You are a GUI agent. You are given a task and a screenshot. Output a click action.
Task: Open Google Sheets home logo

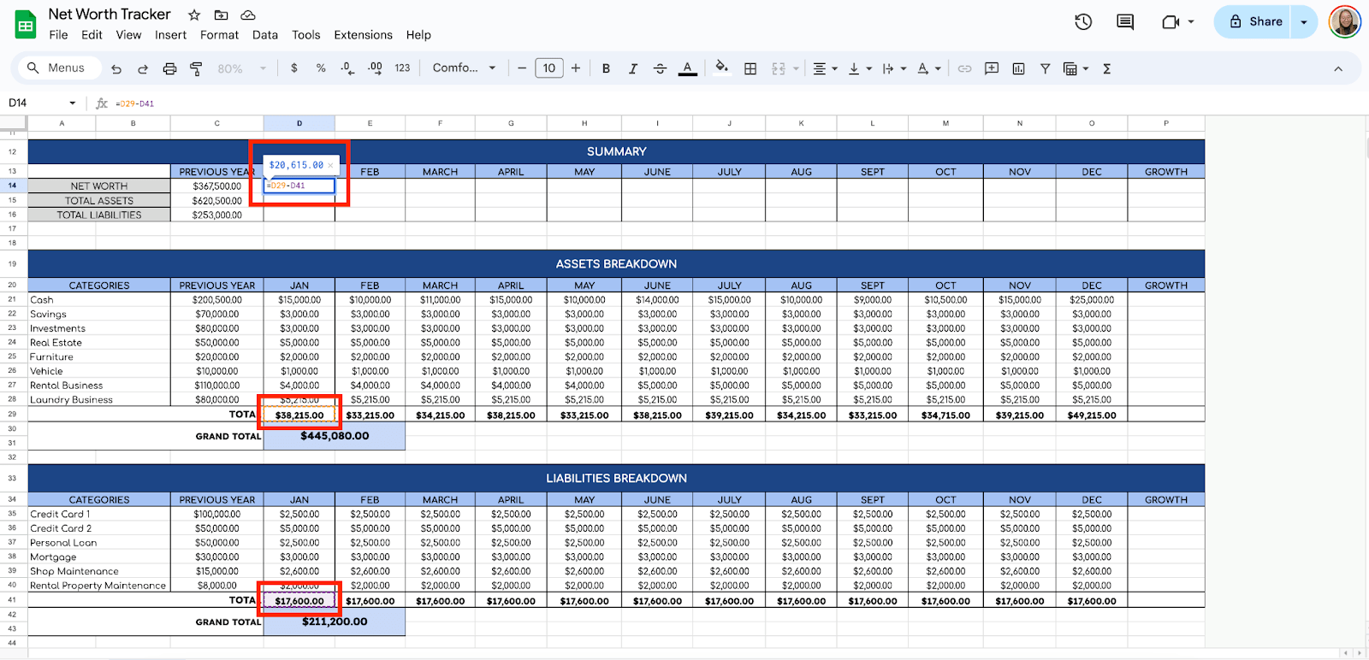tap(26, 25)
